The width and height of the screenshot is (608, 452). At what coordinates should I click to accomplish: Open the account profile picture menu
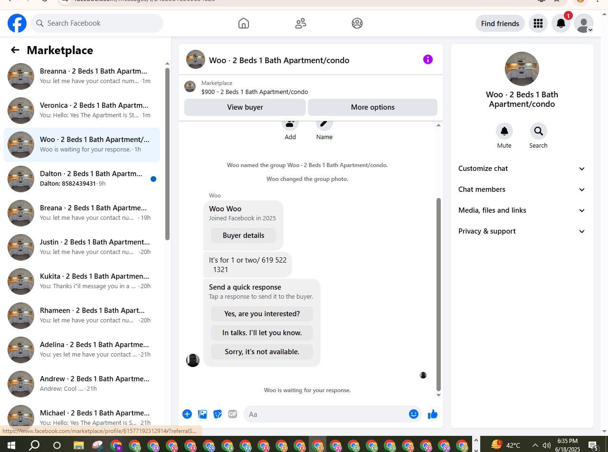point(584,23)
